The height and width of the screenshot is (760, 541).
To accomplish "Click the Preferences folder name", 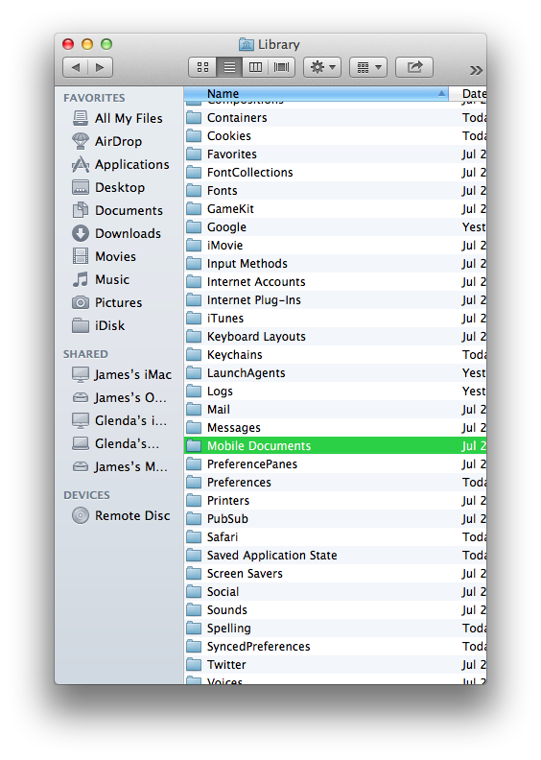I will click(x=239, y=483).
